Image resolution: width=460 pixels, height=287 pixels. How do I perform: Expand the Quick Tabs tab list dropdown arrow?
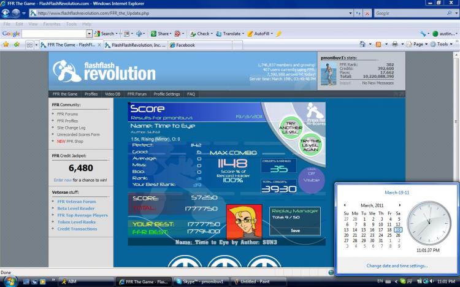click(x=36, y=45)
